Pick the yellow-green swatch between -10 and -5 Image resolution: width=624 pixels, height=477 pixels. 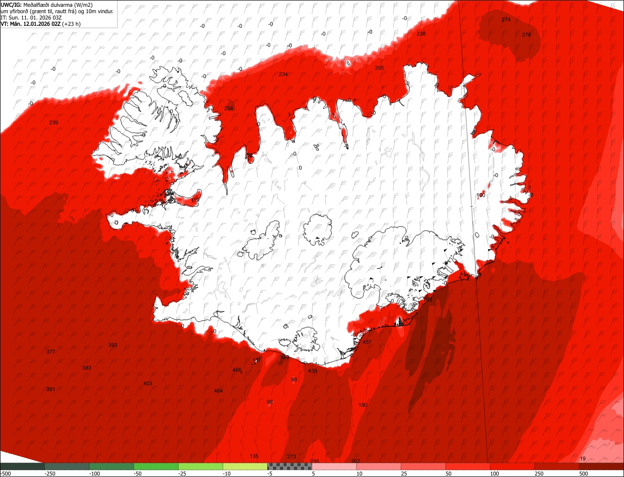[245, 466]
